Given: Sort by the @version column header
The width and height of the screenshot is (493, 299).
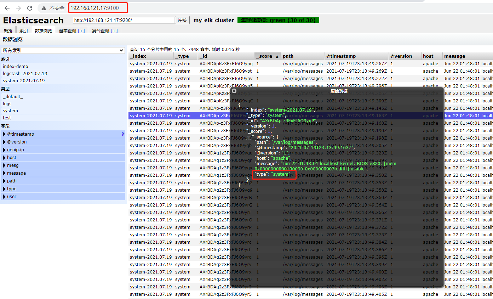Looking at the screenshot, I should 405,56.
